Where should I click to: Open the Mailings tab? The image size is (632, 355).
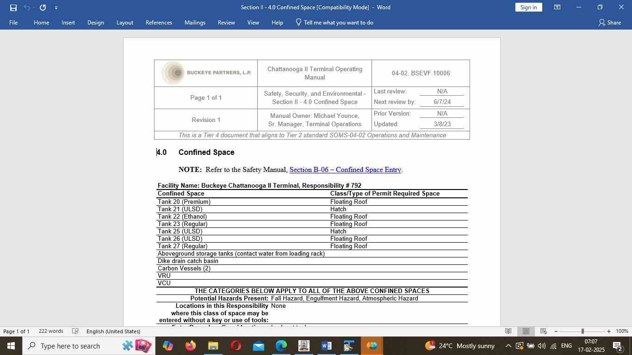195,22
